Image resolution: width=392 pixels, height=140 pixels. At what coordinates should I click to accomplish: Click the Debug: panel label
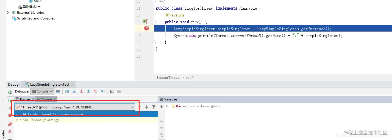coord(14,85)
